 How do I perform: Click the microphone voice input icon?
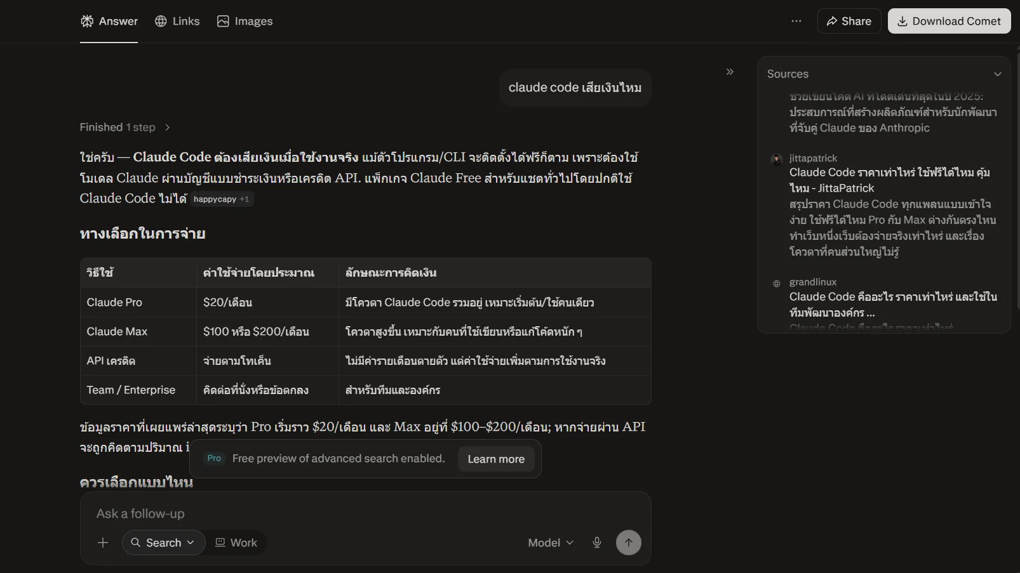coord(597,543)
